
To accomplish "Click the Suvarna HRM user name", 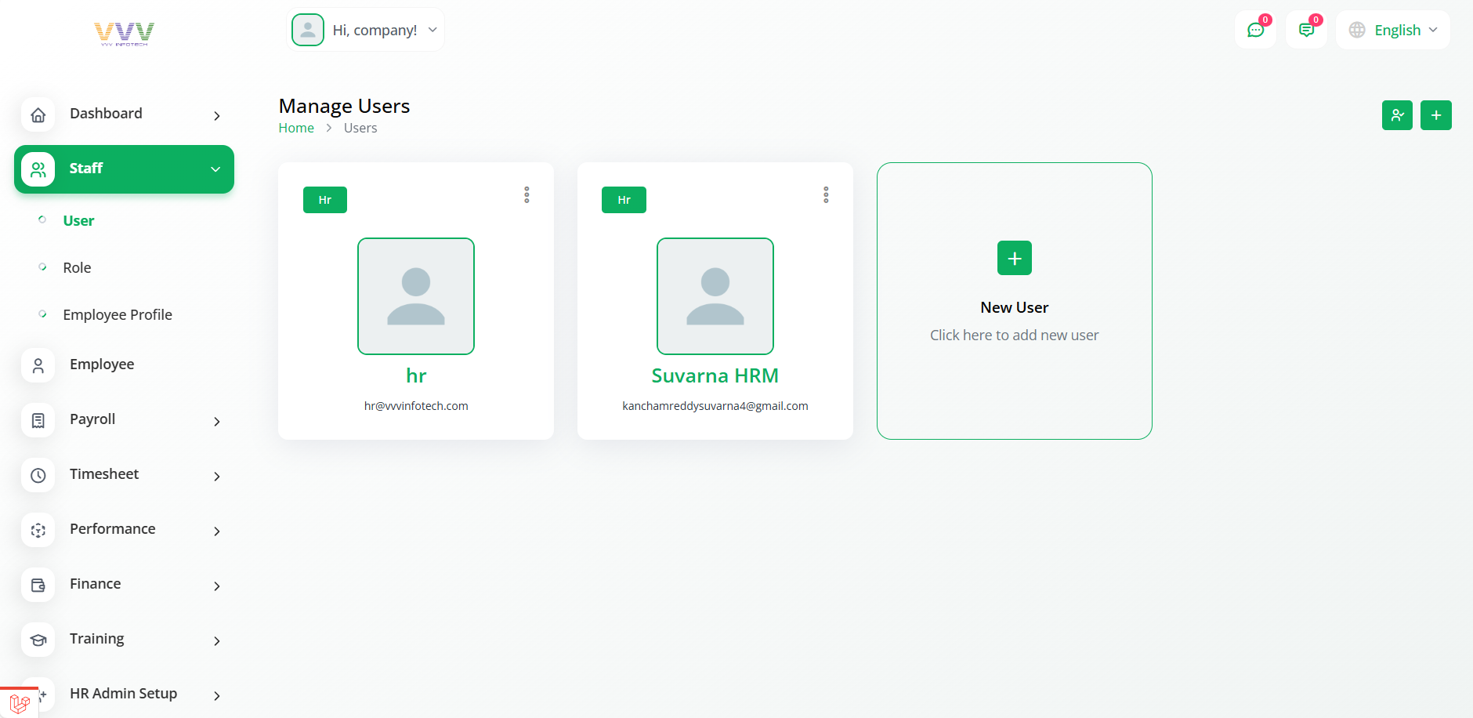I will (715, 376).
